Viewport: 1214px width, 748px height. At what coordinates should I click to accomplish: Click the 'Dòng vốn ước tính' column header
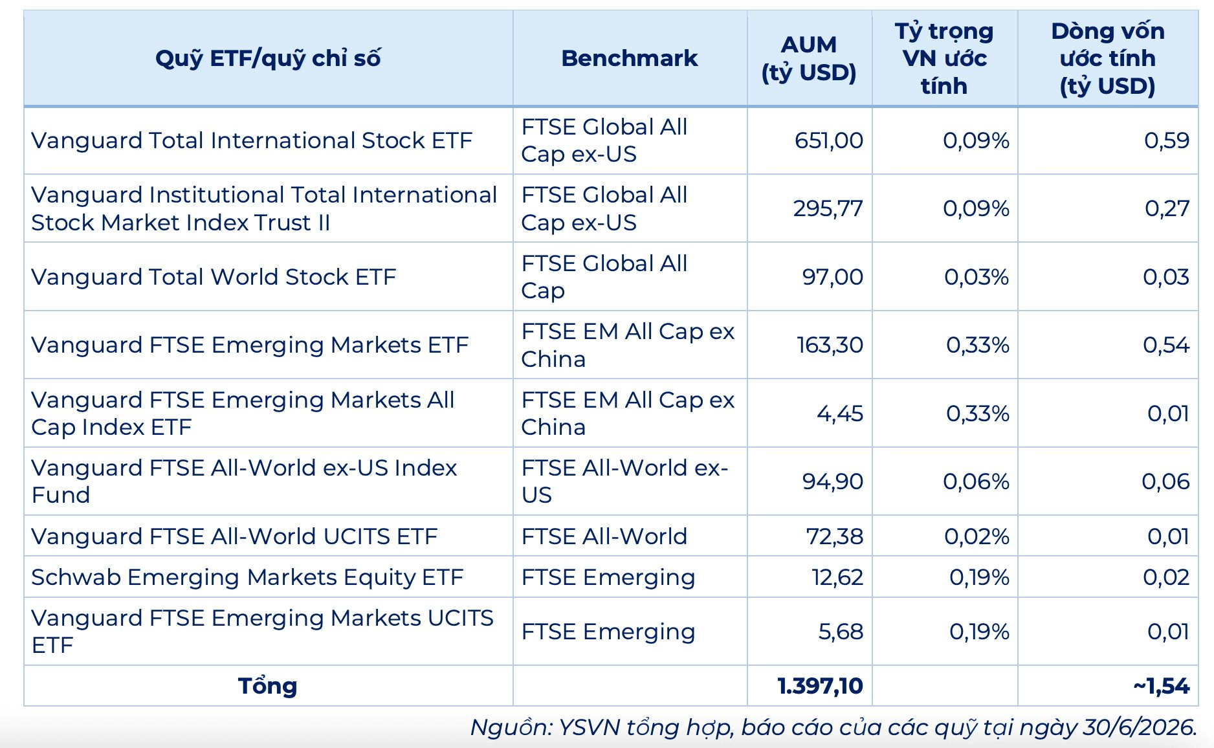coord(1107,58)
